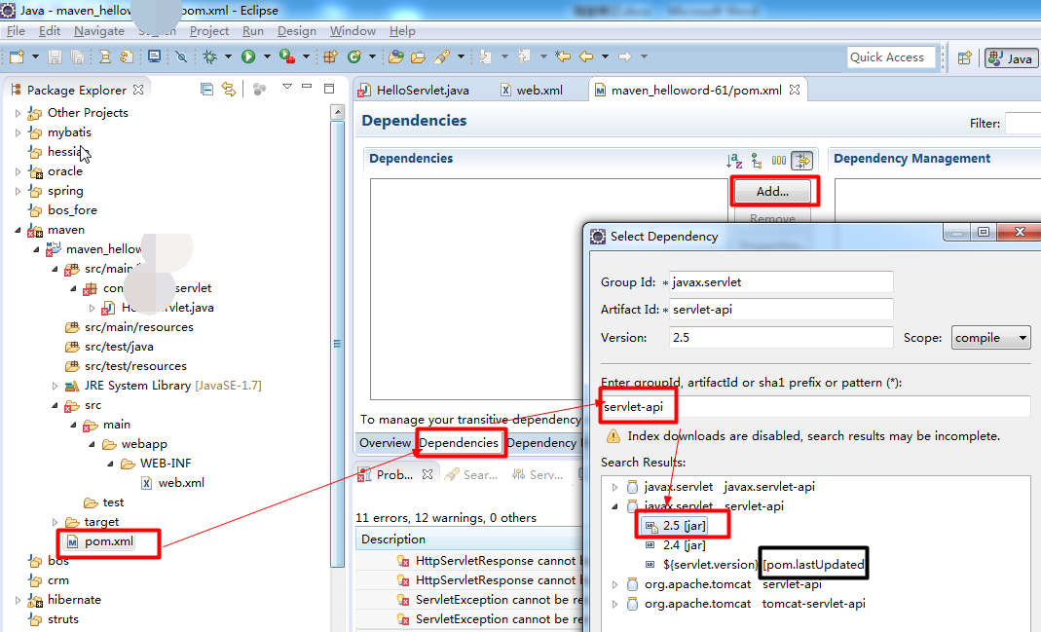
Task: Open the Project menu
Action: (x=209, y=31)
